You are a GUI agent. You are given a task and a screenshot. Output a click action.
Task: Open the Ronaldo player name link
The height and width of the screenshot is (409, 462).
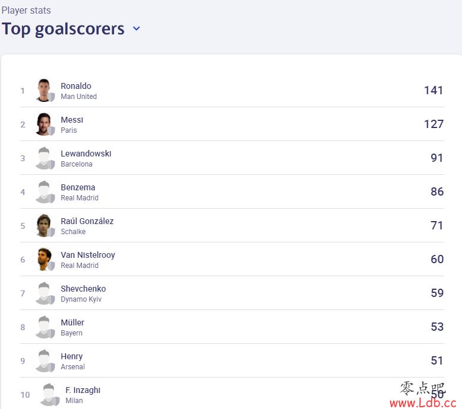(76, 86)
